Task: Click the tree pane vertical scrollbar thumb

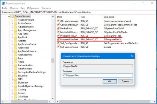Action: [x=53, y=61]
